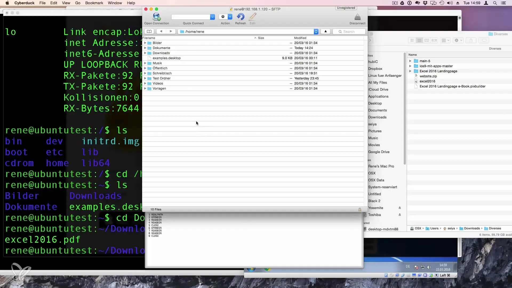Image resolution: width=512 pixels, height=288 pixels.
Task: Open the File menu
Action: (42, 3)
